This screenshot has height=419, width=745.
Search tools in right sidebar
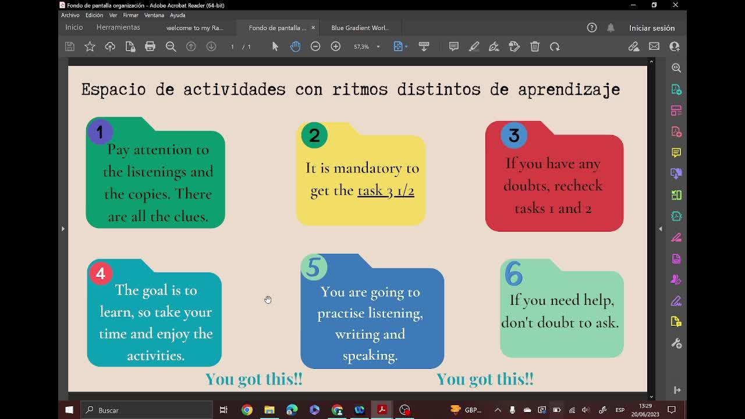click(x=676, y=68)
